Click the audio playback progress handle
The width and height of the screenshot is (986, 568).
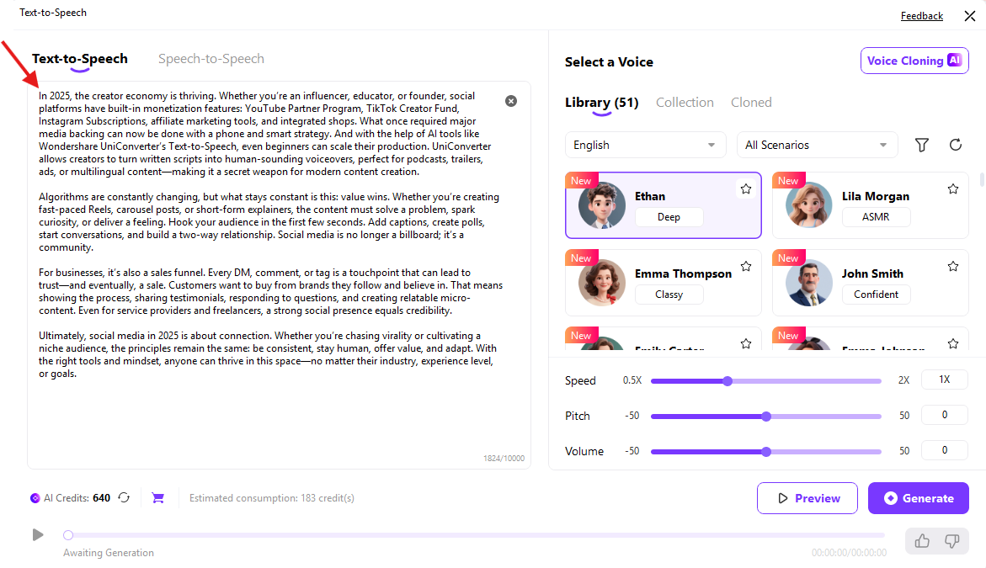[x=68, y=535]
